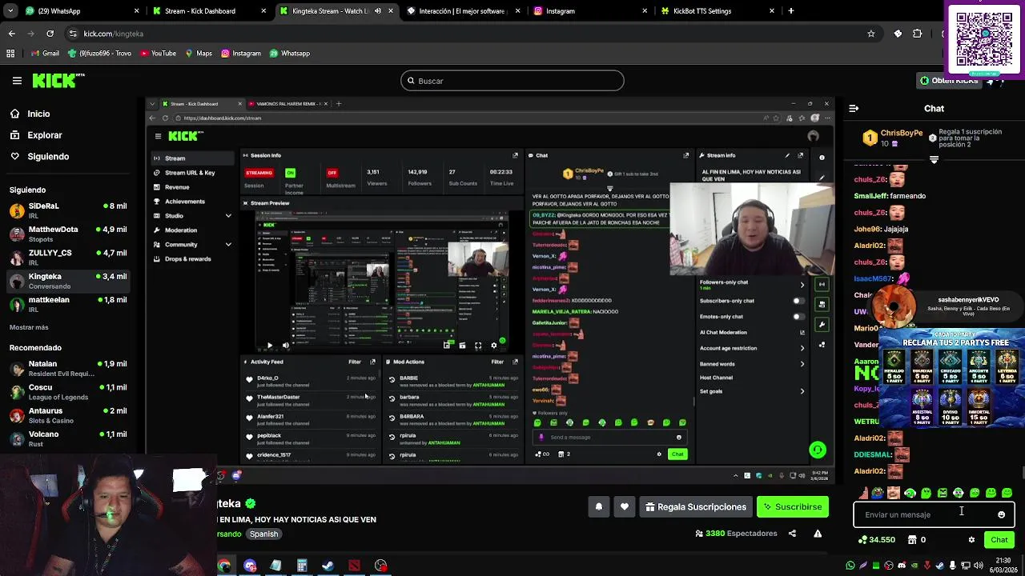Expand Set goals chevron

click(802, 391)
